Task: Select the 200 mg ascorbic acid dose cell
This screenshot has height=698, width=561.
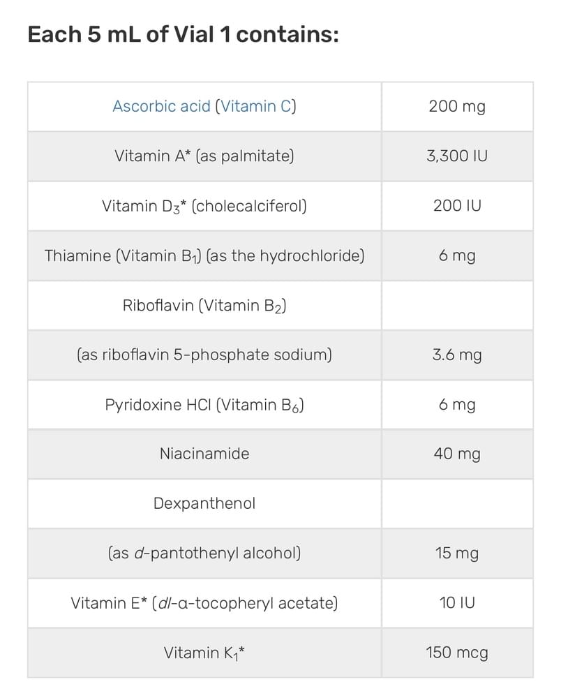Action: (x=457, y=107)
